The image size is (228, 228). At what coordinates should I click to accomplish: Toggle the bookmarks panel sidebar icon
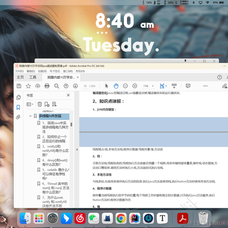[18, 107]
